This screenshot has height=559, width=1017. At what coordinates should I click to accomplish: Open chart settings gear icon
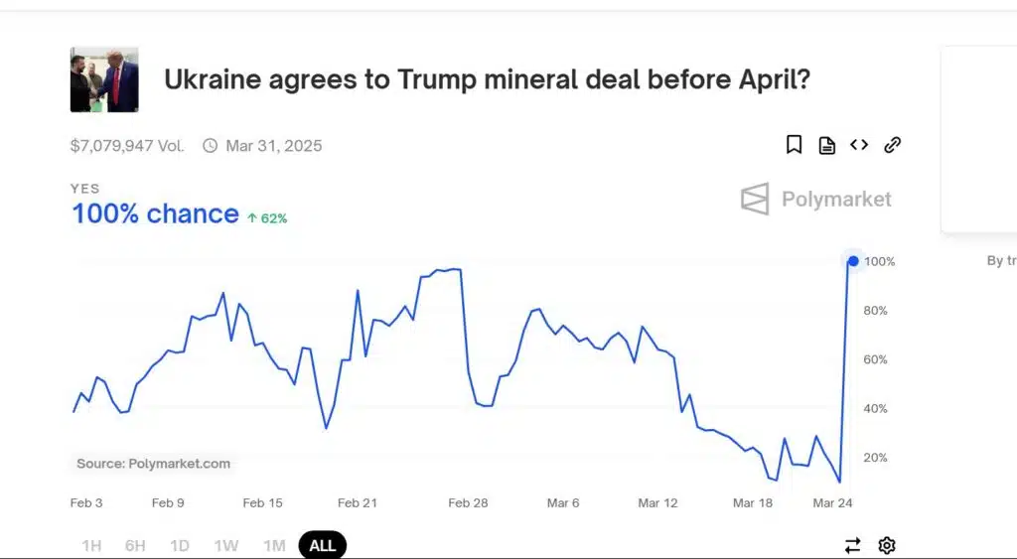coord(887,545)
